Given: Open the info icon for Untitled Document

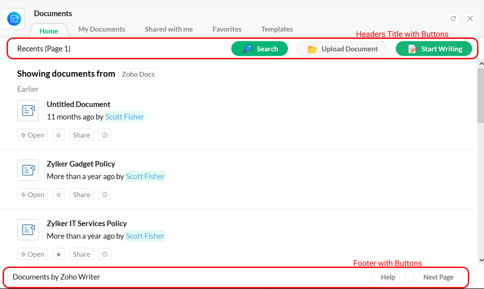Looking at the screenshot, I should click(x=104, y=135).
